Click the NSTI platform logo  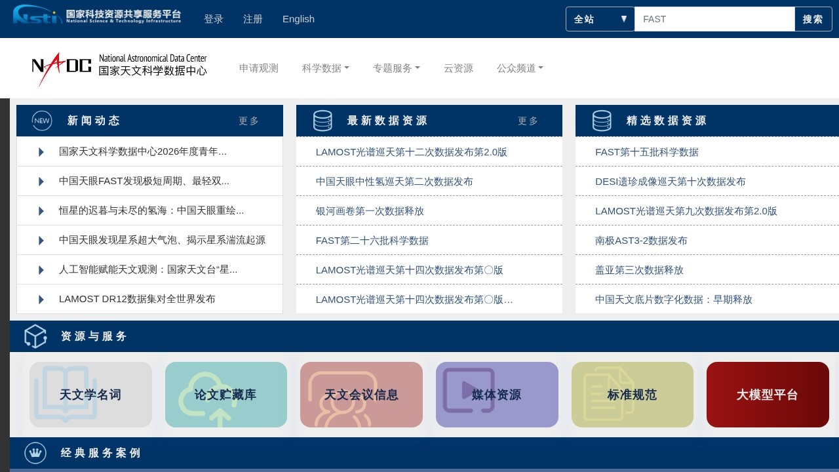point(97,14)
